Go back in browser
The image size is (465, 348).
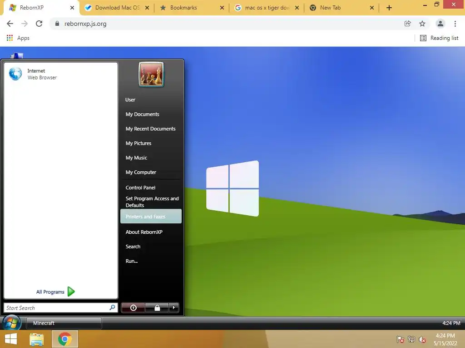[10, 24]
